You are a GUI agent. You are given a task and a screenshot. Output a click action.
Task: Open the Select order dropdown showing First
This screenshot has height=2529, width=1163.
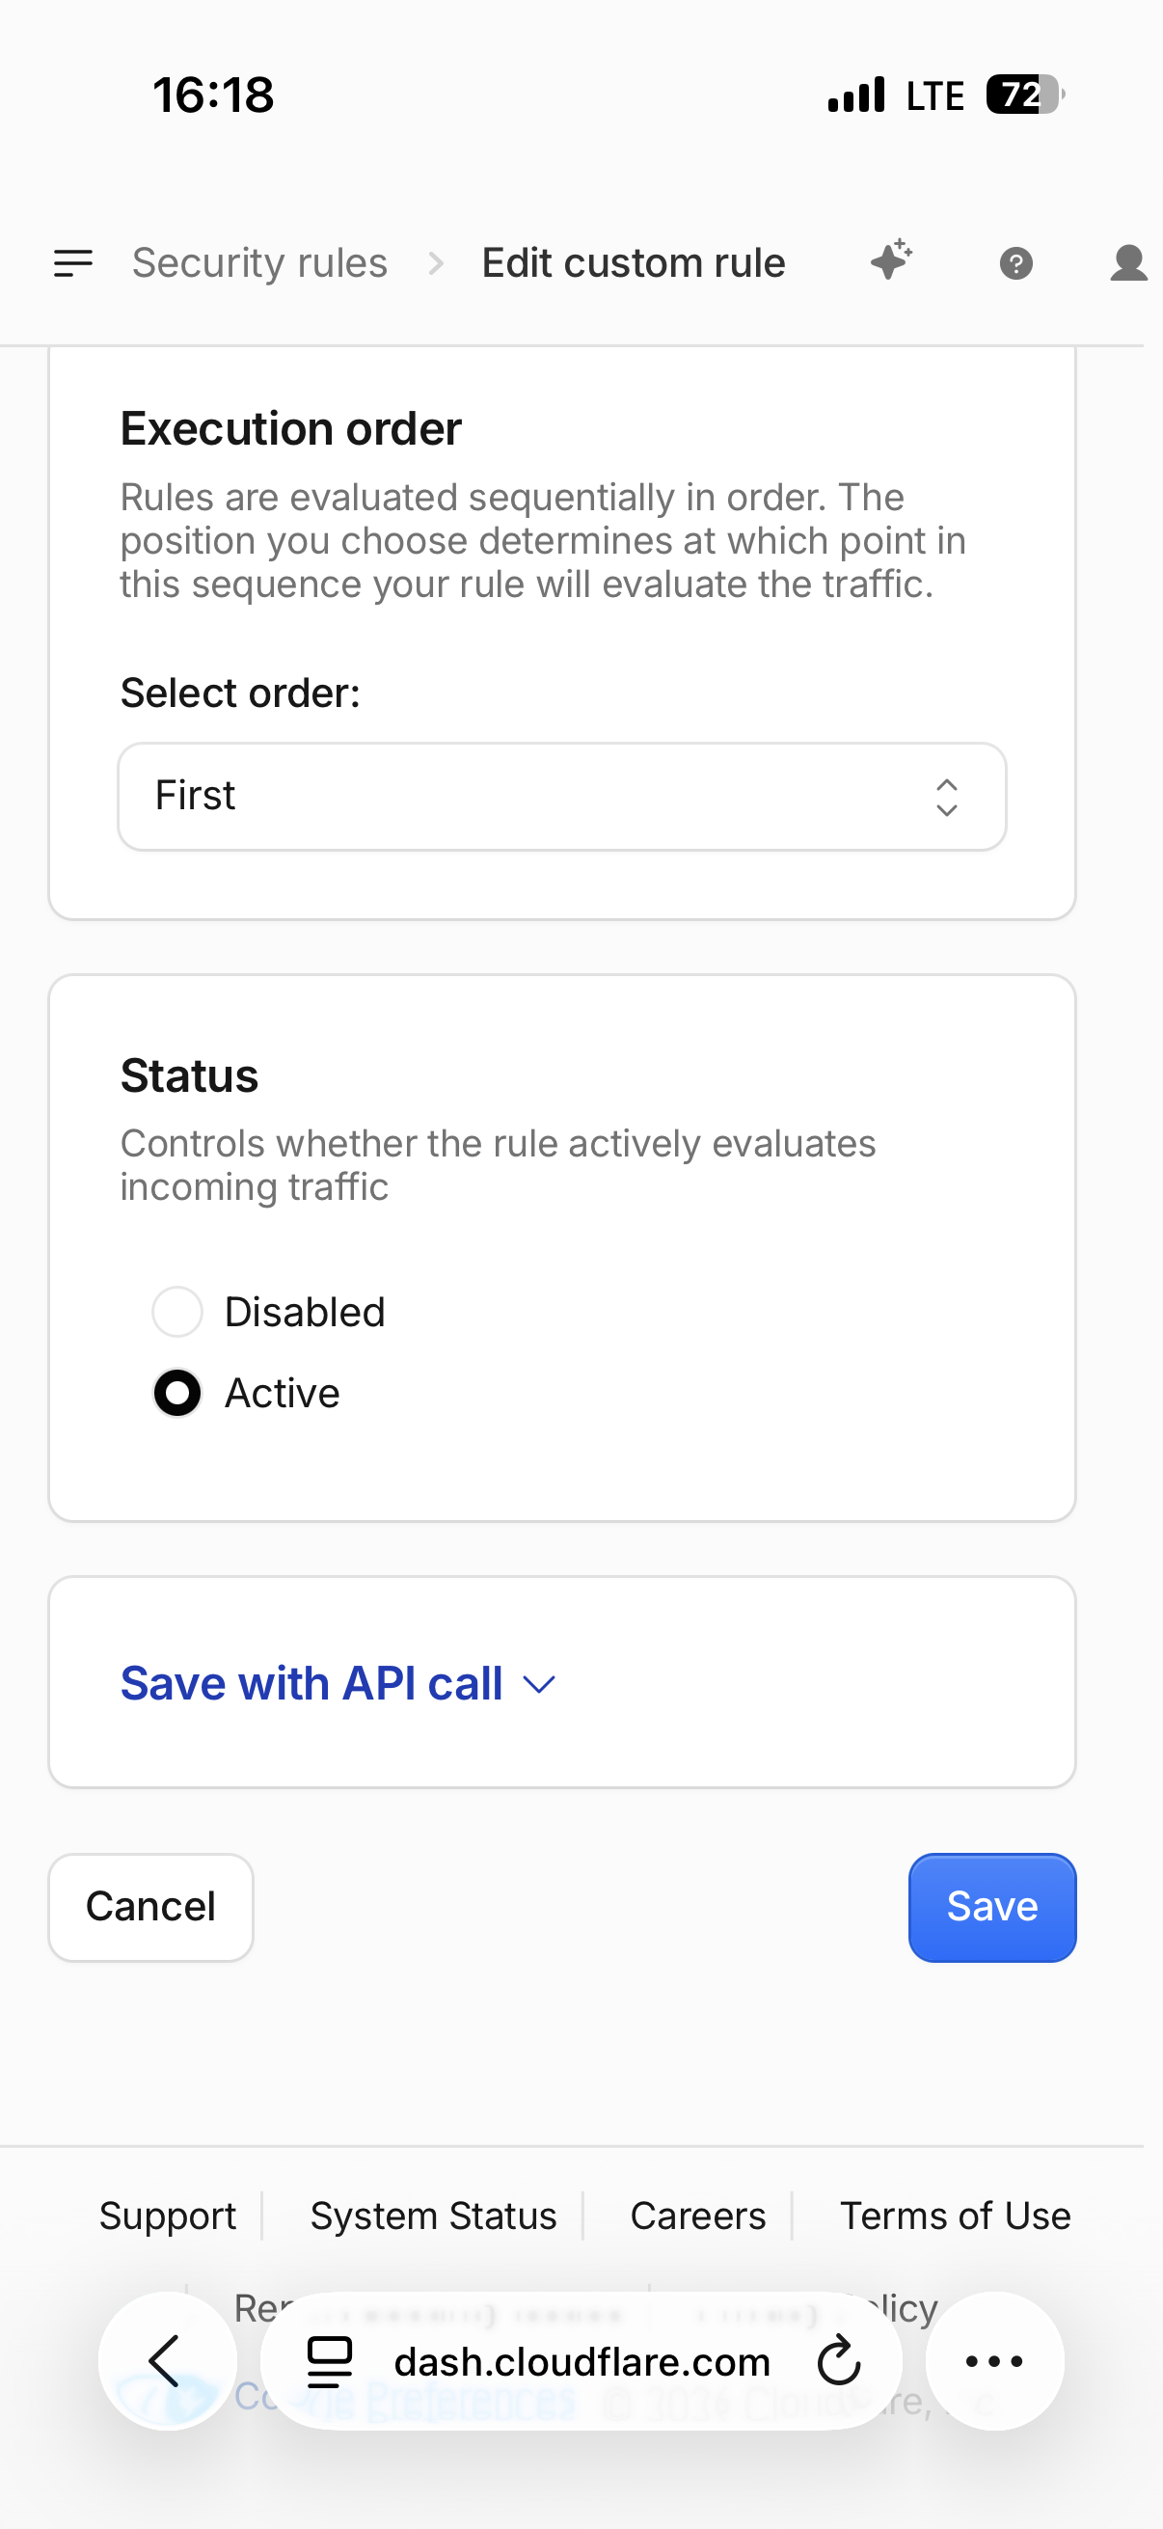[x=562, y=796]
